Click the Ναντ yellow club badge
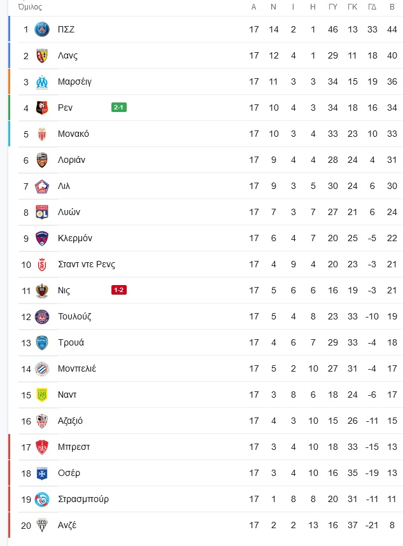403x546 pixels. [x=42, y=395]
